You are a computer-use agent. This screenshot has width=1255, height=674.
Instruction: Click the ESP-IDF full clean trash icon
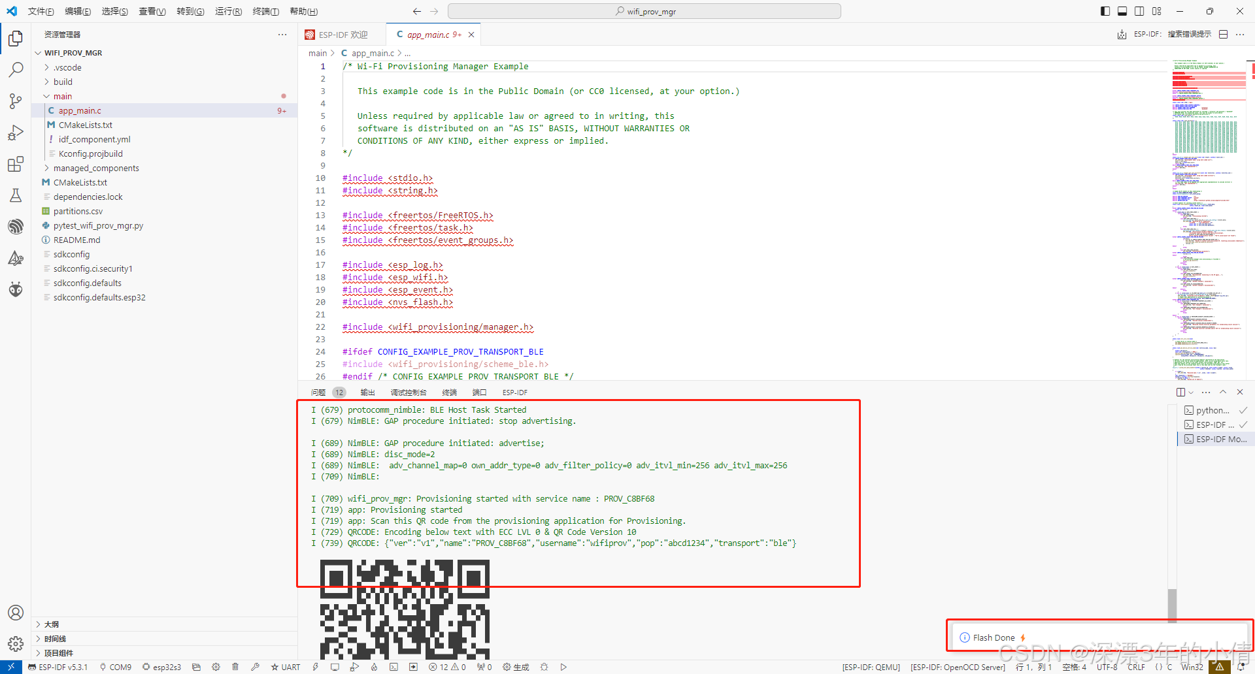[235, 667]
